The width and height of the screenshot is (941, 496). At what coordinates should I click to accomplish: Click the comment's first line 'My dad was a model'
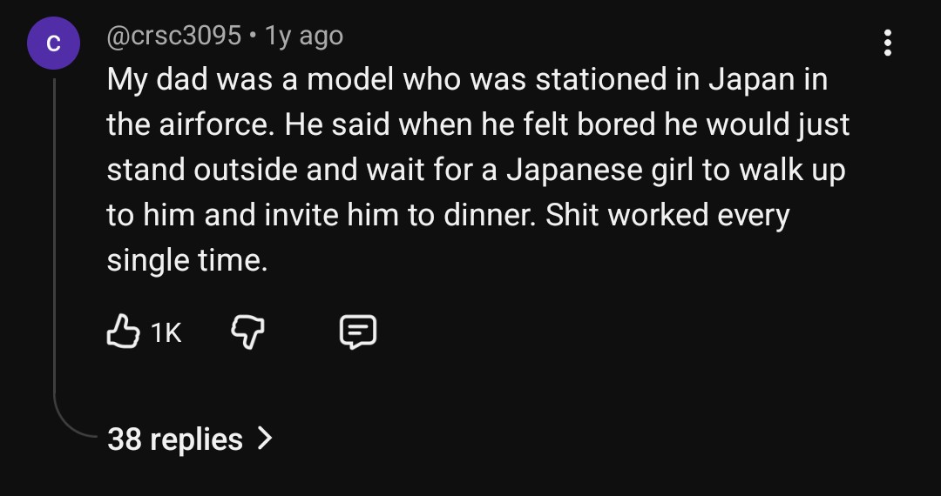point(253,80)
